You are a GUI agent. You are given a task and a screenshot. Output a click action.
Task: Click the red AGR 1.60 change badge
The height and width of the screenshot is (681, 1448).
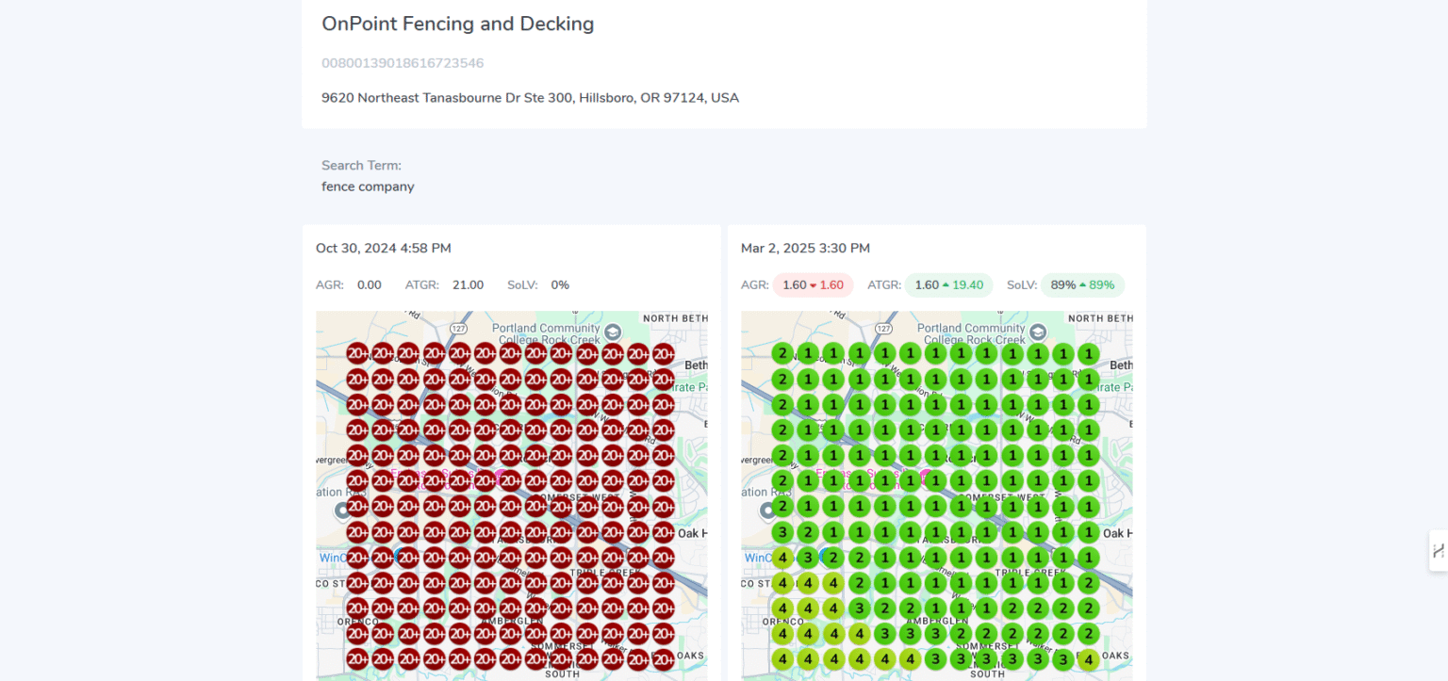tap(813, 285)
